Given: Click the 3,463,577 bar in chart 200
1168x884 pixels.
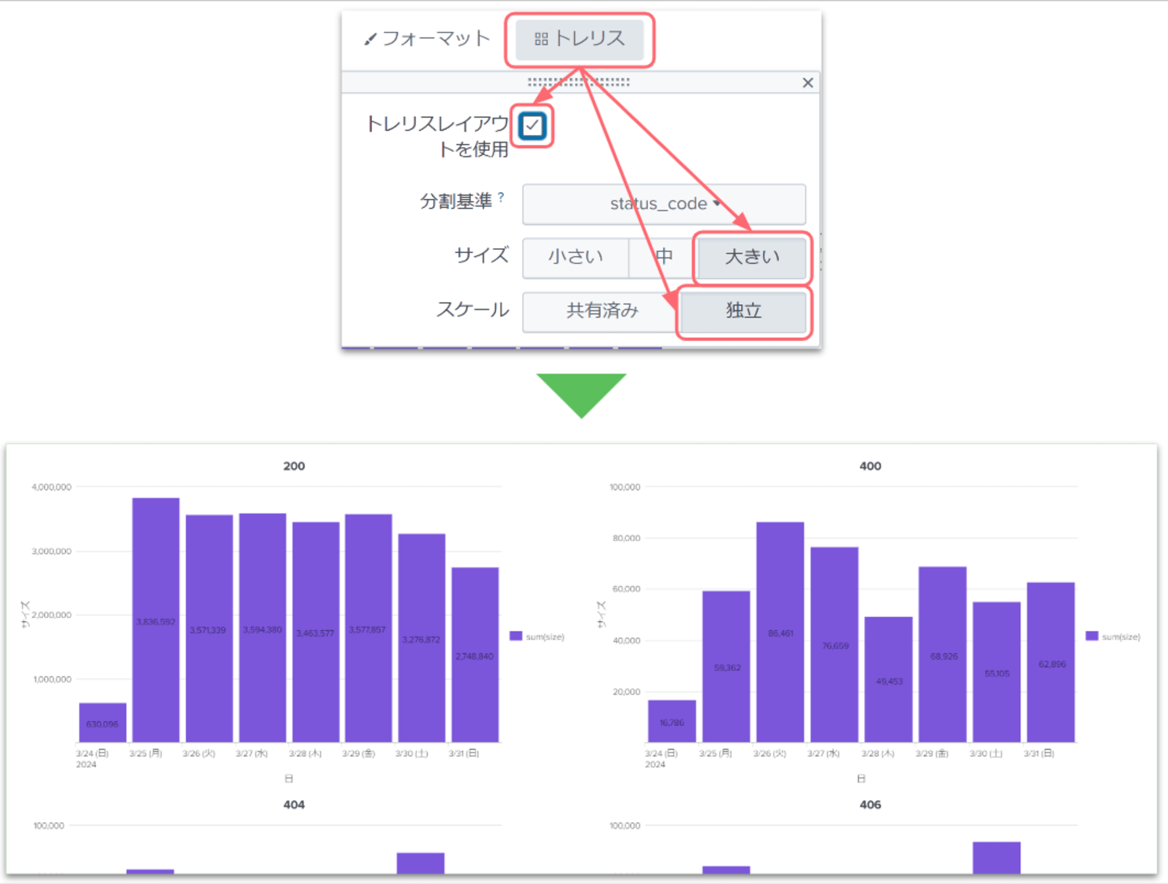Looking at the screenshot, I should 316,632.
